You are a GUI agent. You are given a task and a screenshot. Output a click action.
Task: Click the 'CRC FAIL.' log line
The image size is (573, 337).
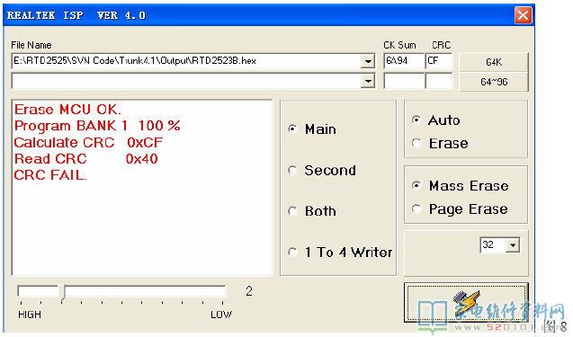pyautogui.click(x=50, y=175)
